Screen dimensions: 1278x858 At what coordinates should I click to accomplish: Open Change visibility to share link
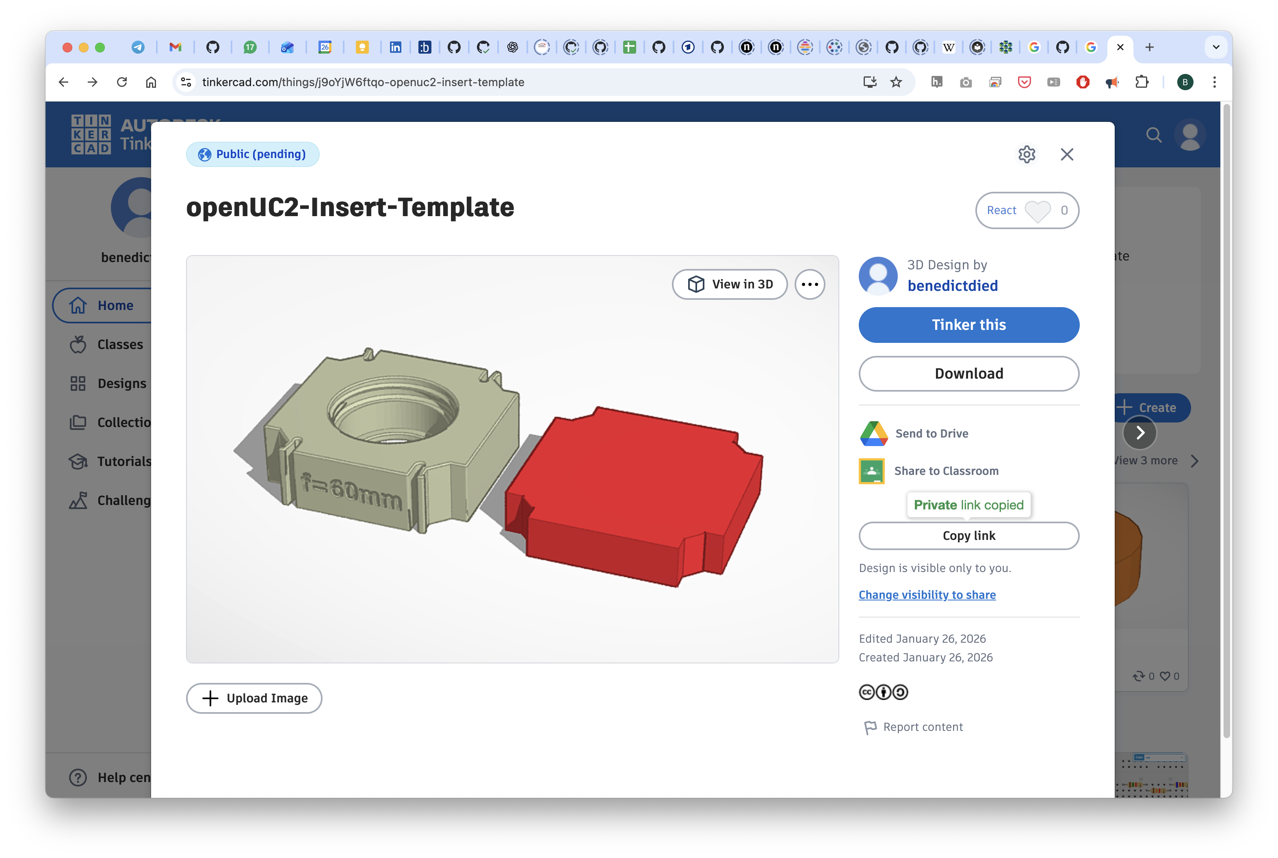927,595
